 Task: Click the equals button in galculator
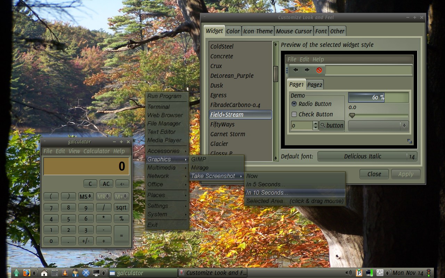pos(121,235)
